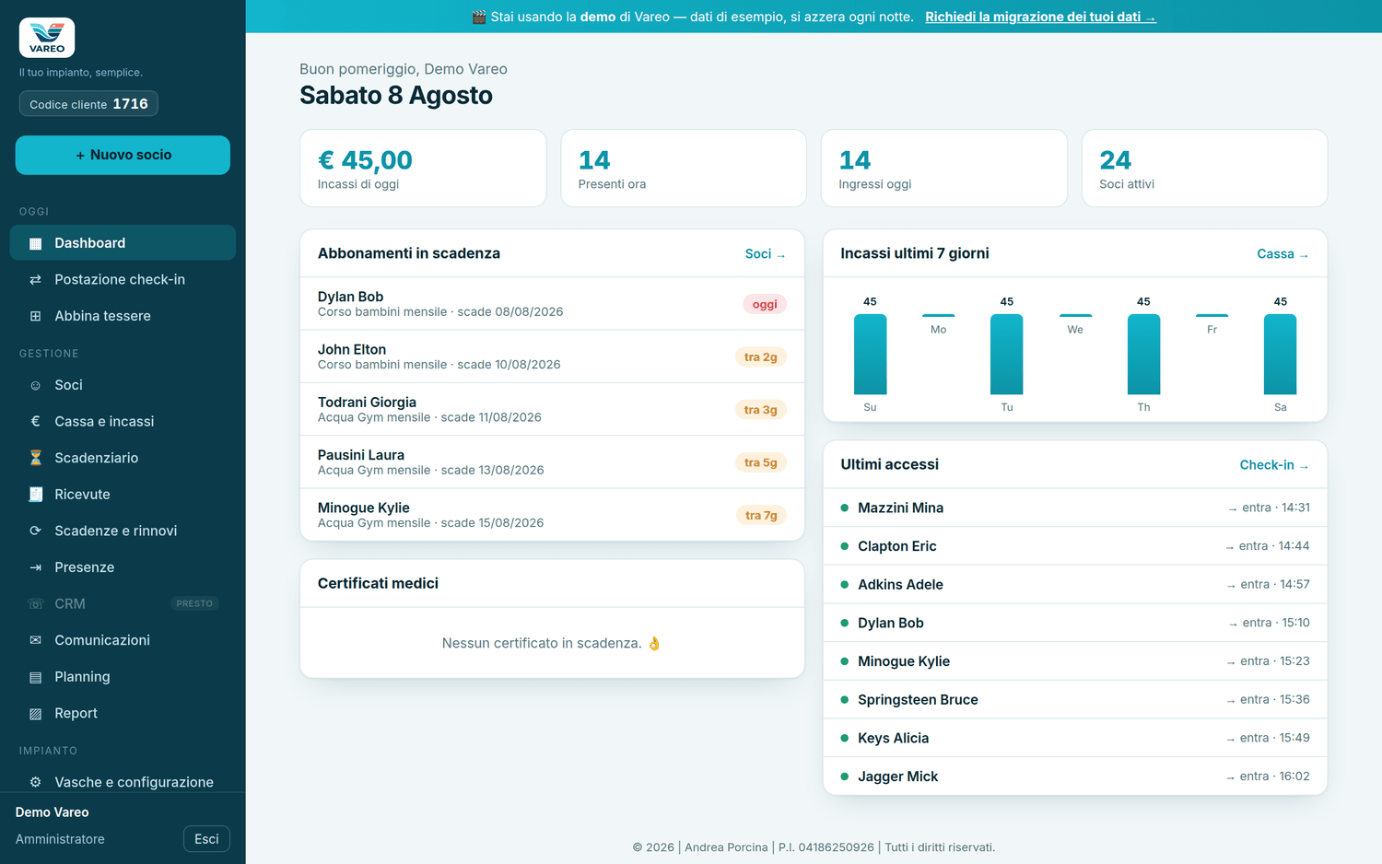Follow the Soci link in Abbonamenti in scadenza

[x=765, y=254]
